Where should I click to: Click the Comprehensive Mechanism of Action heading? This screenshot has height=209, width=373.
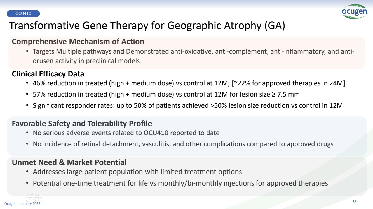(78, 42)
